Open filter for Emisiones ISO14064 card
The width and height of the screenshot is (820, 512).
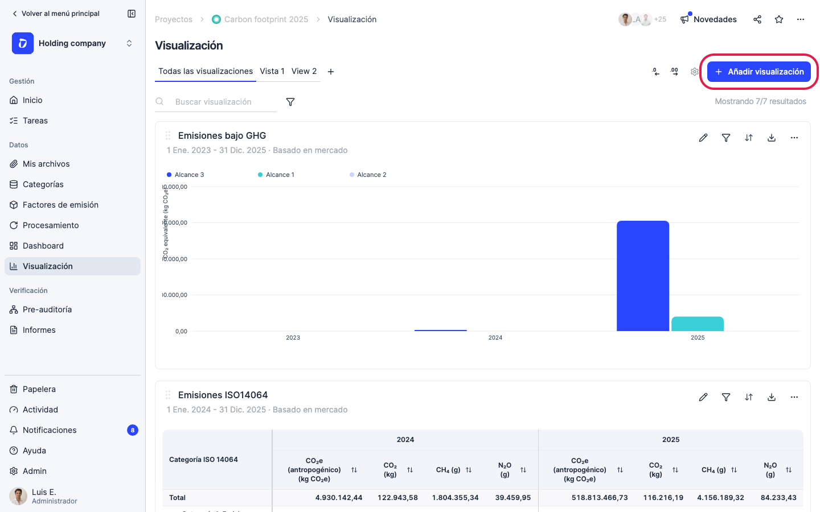726,397
